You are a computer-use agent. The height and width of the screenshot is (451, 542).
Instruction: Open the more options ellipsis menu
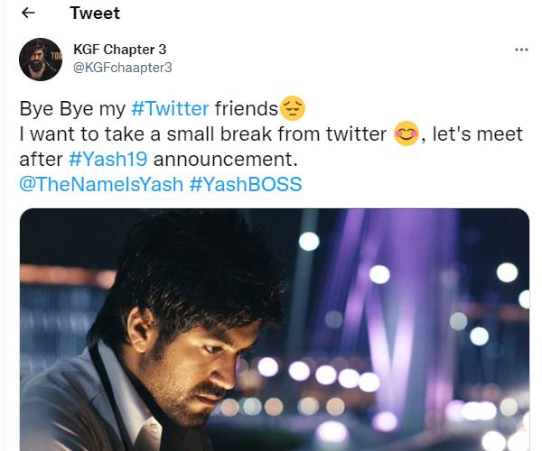[x=520, y=50]
